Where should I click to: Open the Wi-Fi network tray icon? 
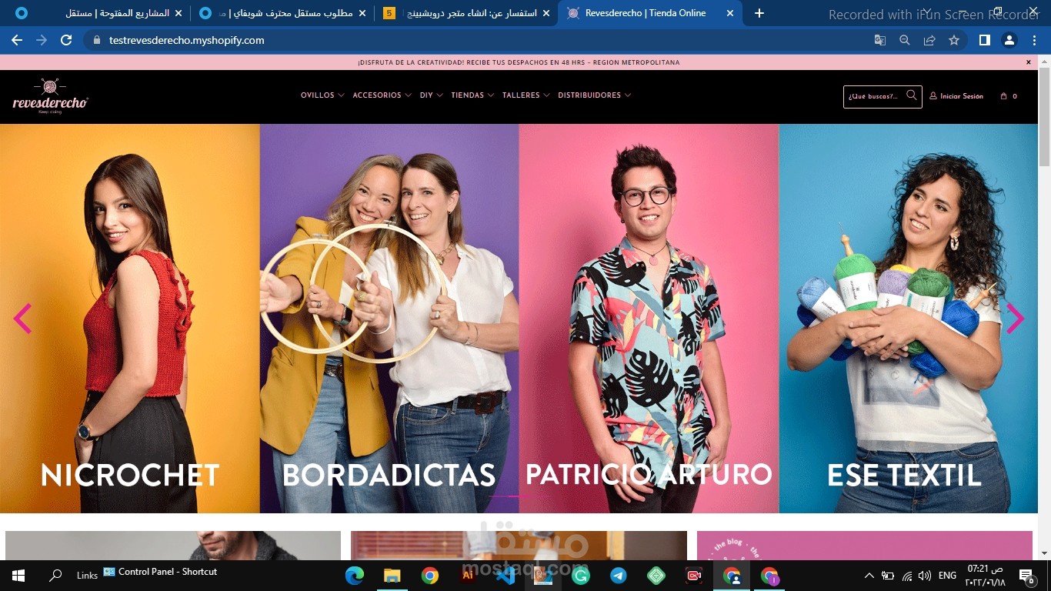tap(907, 576)
